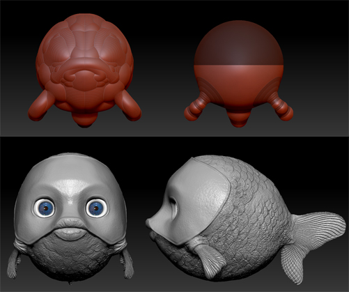The height and width of the screenshot is (292, 349).
Task: Select the gray side-view scaled fish sculpt
Action: tap(246, 220)
